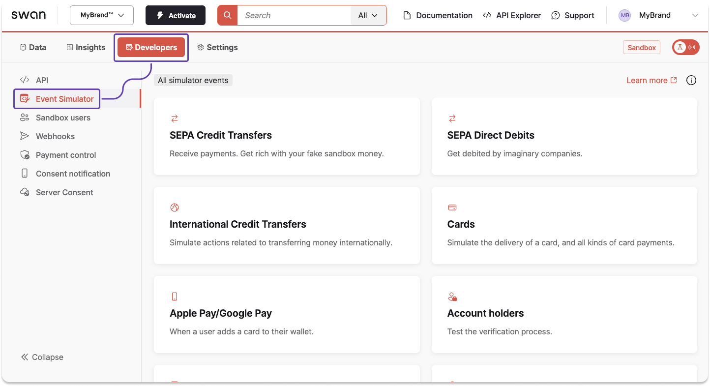Expand the All filter in the search bar
The height and width of the screenshot is (386, 710).
(x=368, y=15)
